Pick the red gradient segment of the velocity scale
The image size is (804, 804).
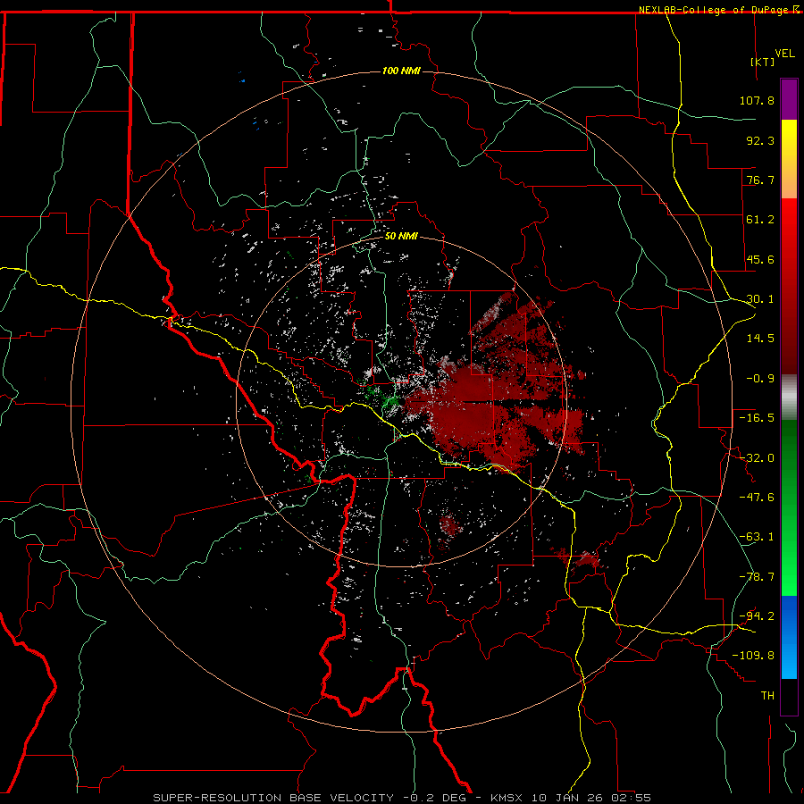point(789,286)
